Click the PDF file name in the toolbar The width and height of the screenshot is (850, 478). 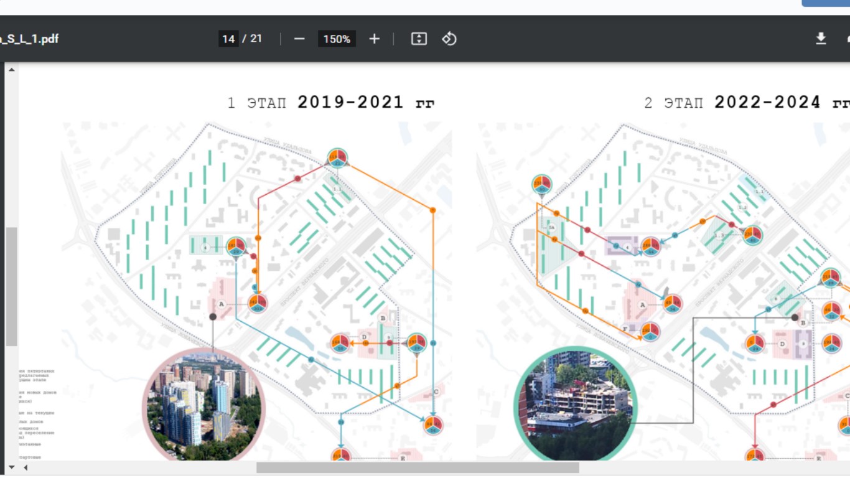point(29,39)
